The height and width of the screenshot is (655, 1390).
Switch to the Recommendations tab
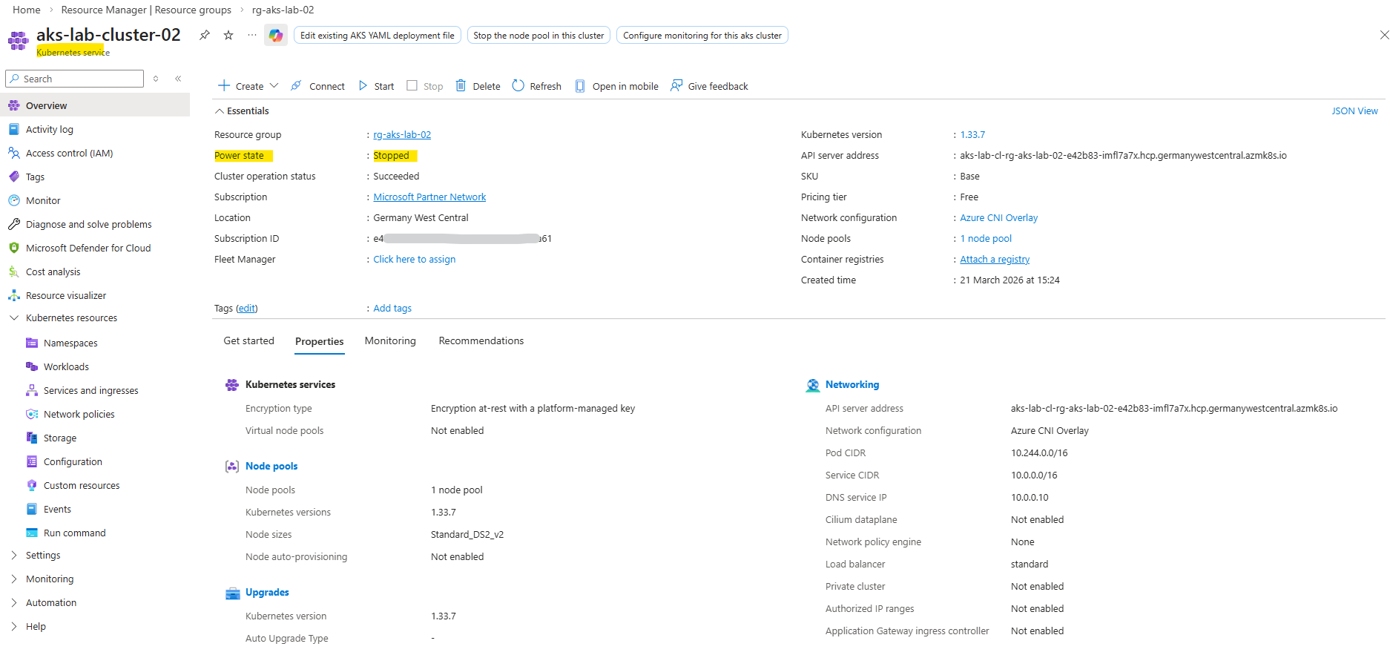[481, 340]
